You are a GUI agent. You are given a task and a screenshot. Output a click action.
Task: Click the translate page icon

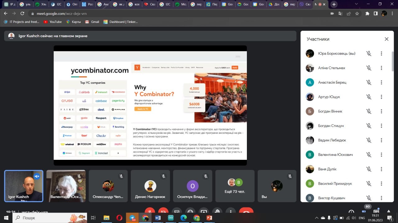coord(340,14)
